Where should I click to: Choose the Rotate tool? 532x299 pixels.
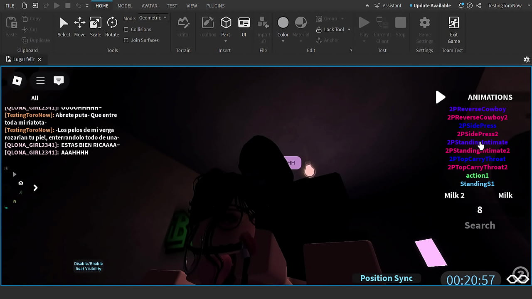[x=112, y=27]
